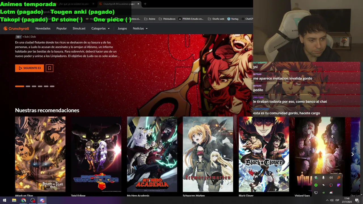Screen dimensions: 363x204
Task: Open the Anime bookmarks folder
Action: tap(150, 19)
